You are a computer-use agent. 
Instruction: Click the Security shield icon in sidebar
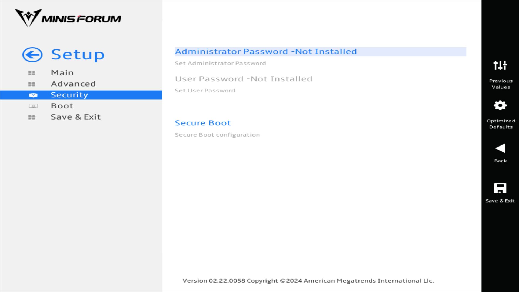(33, 95)
